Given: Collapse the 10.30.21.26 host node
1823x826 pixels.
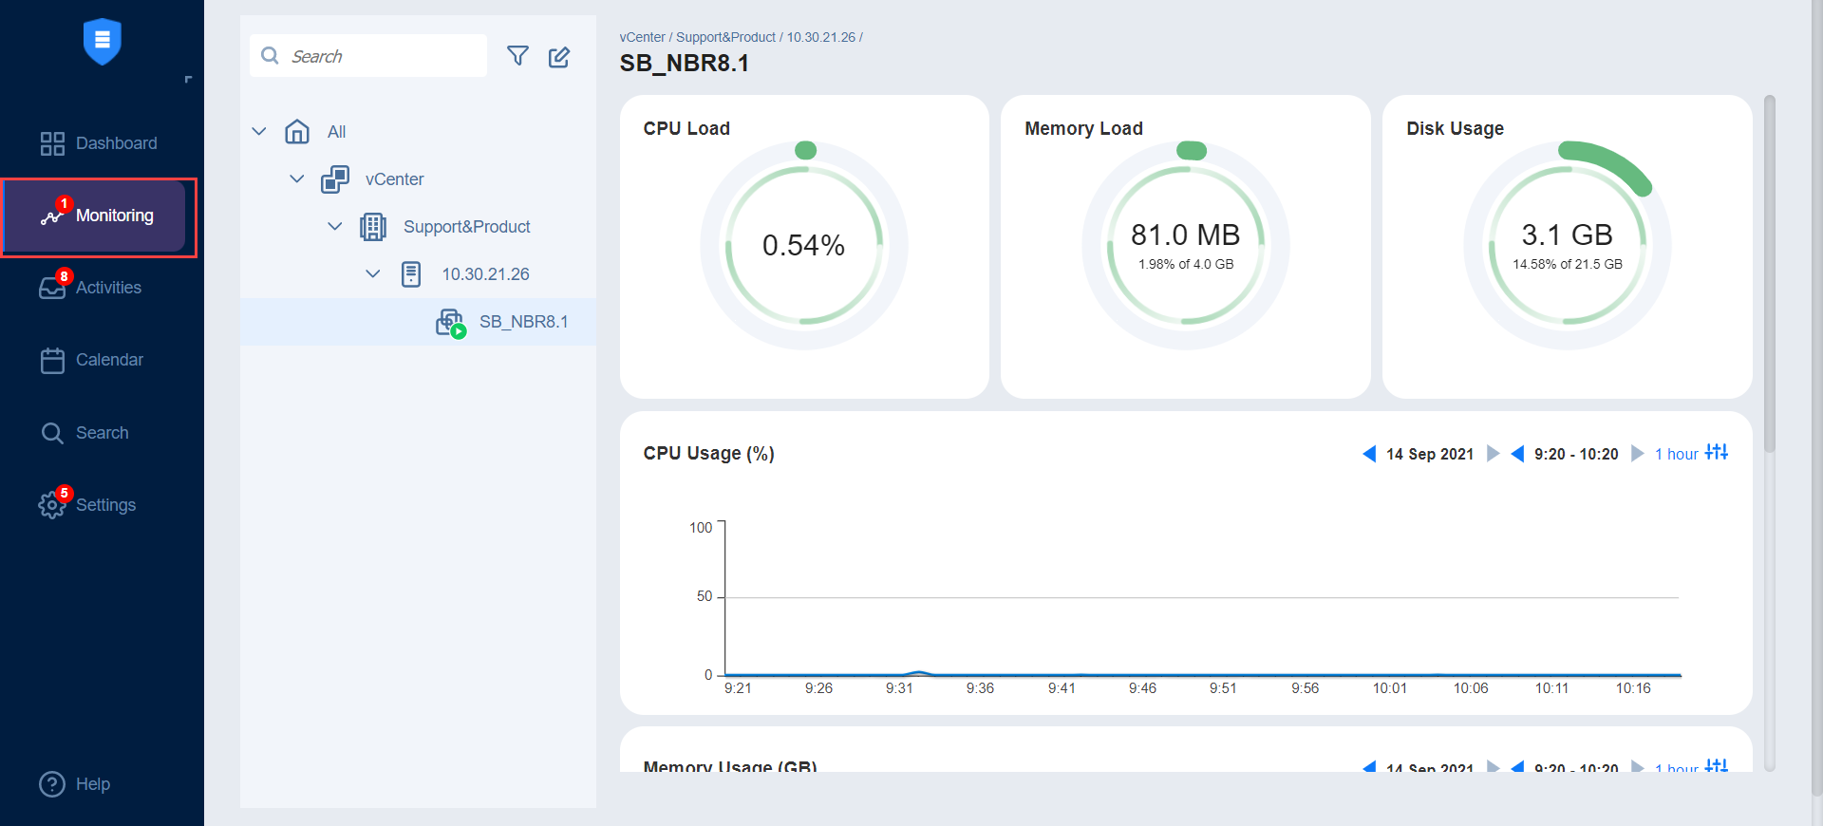Looking at the screenshot, I should pos(373,273).
